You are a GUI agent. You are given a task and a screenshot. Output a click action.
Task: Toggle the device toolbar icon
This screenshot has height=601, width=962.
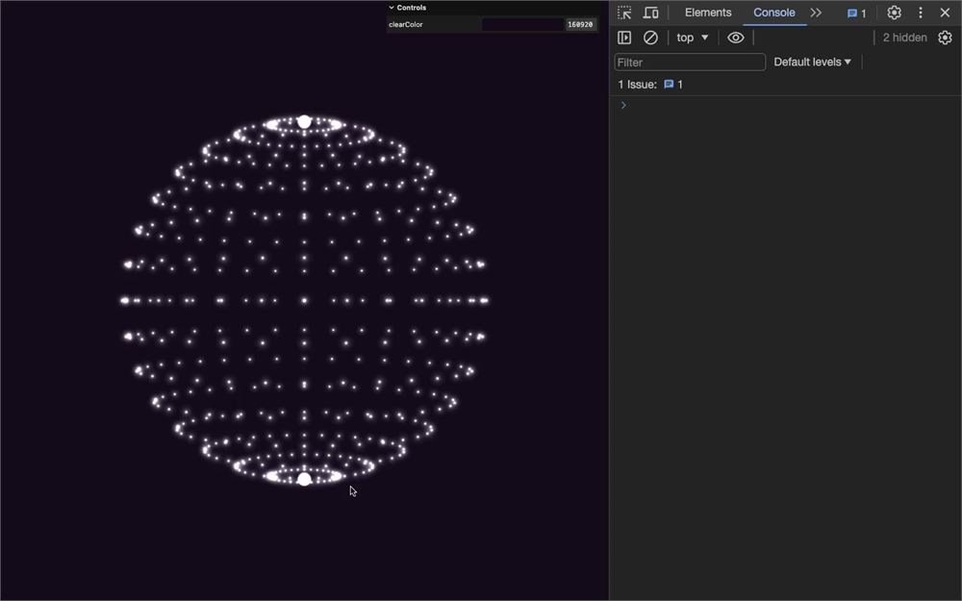(650, 13)
